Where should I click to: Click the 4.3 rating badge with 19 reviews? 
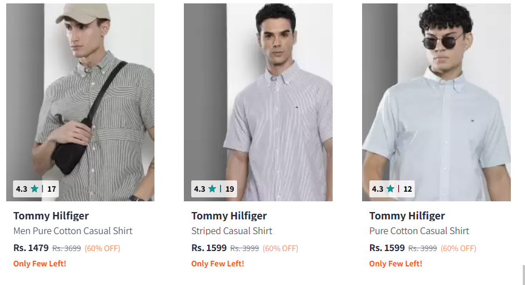pos(214,189)
